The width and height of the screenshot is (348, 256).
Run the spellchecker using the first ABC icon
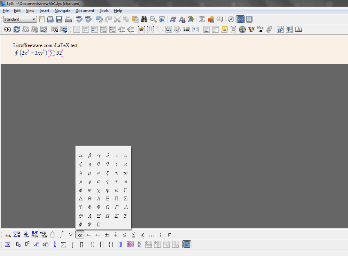79,20
